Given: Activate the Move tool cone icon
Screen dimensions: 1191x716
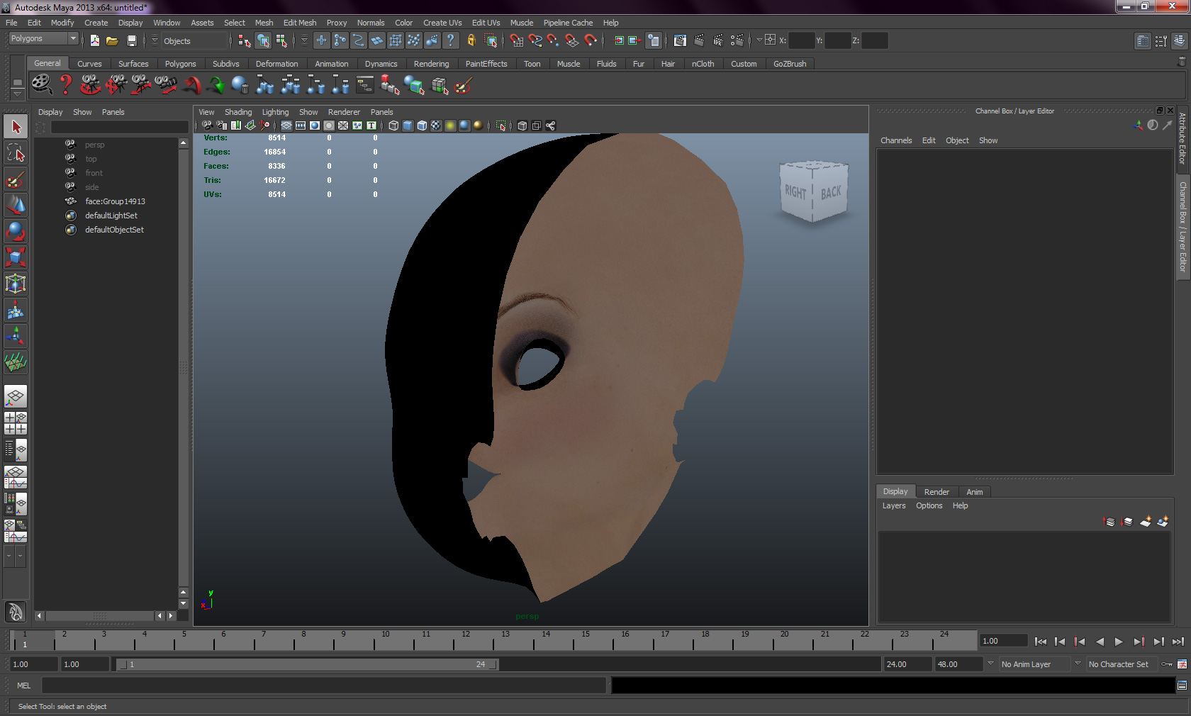Looking at the screenshot, I should pyautogui.click(x=16, y=206).
